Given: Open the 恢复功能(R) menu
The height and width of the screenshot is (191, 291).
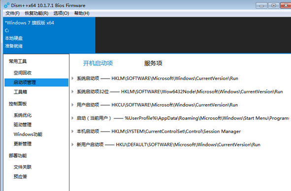Looking at the screenshot, I should (x=36, y=13).
